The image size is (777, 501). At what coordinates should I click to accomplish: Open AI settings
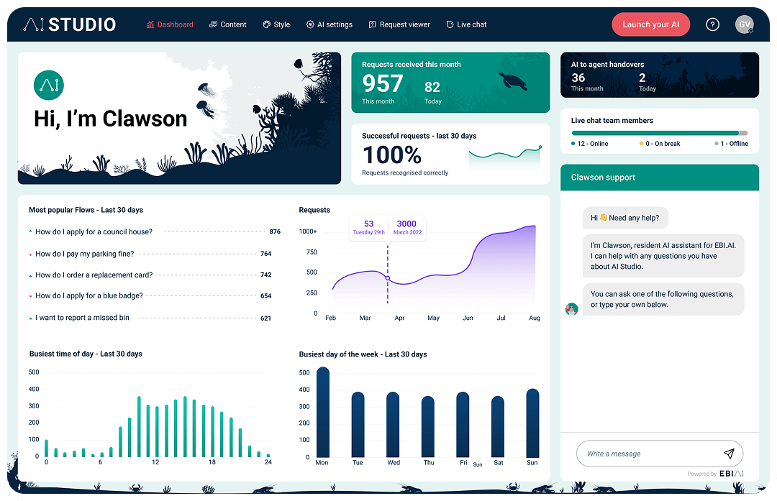330,24
